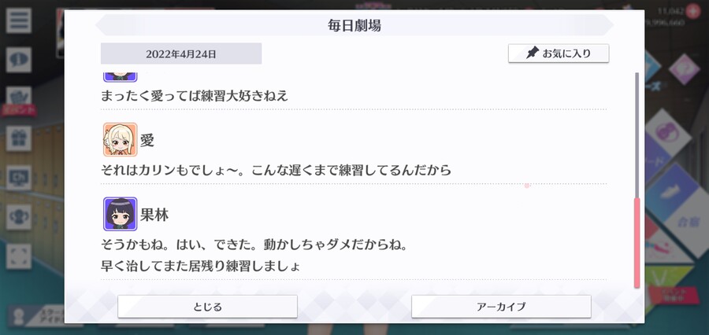Toggle fullscreen brackets icon

click(x=19, y=256)
